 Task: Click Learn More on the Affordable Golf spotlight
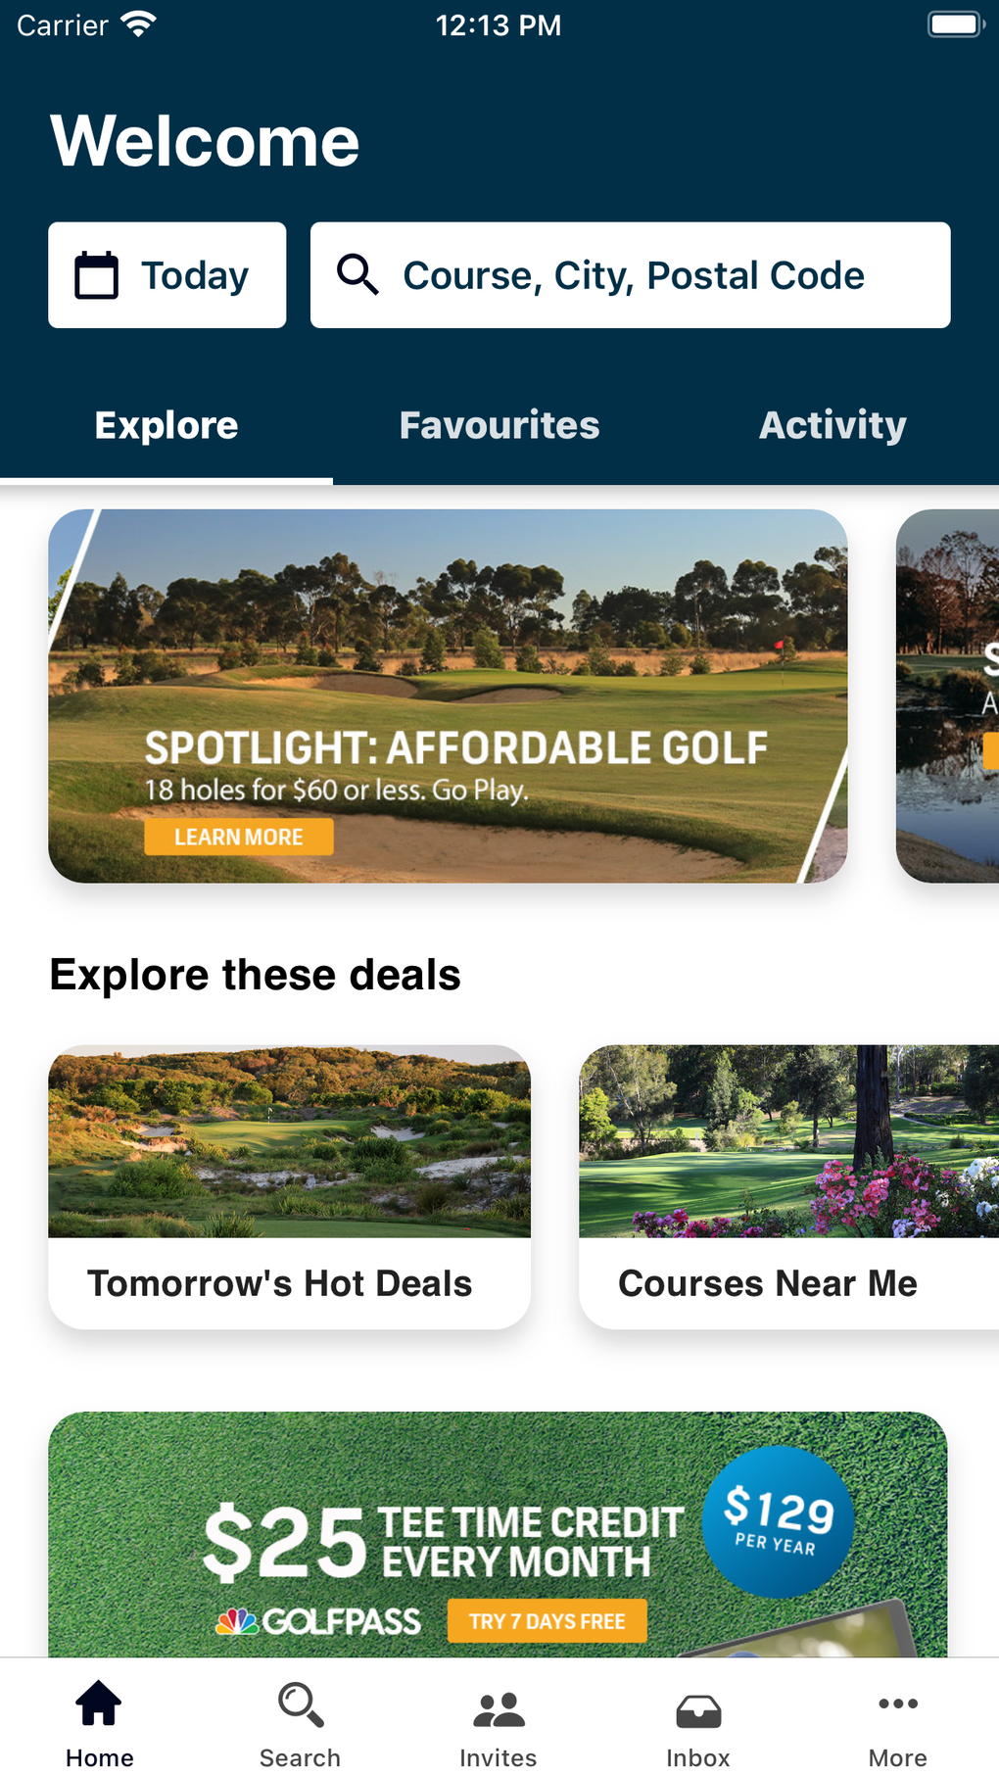click(238, 837)
